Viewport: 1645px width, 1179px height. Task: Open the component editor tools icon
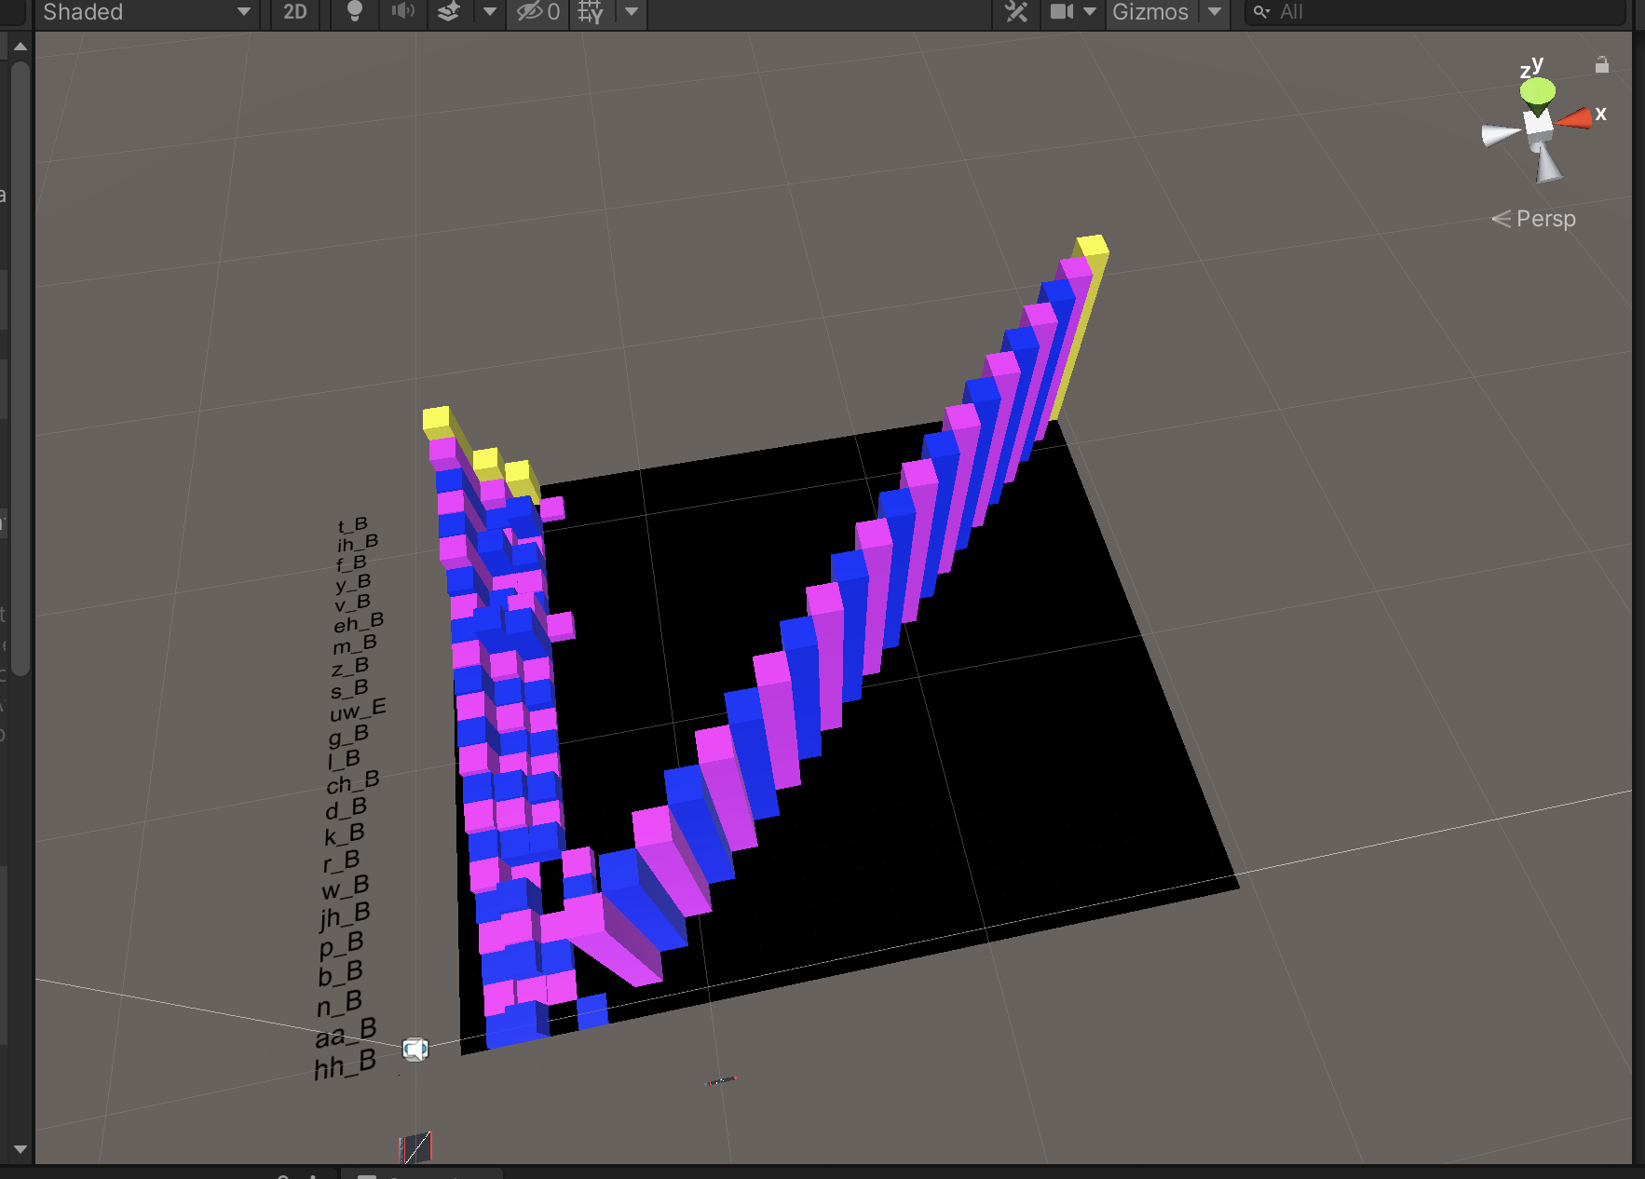point(1016,12)
